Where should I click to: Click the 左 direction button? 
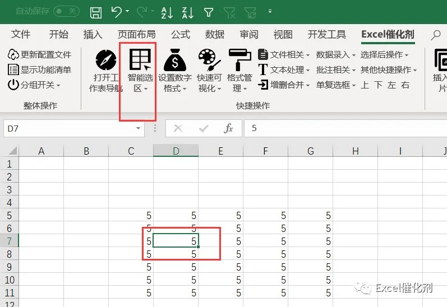click(x=391, y=85)
